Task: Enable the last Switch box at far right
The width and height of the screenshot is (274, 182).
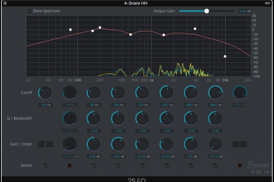Action: [x=240, y=166]
